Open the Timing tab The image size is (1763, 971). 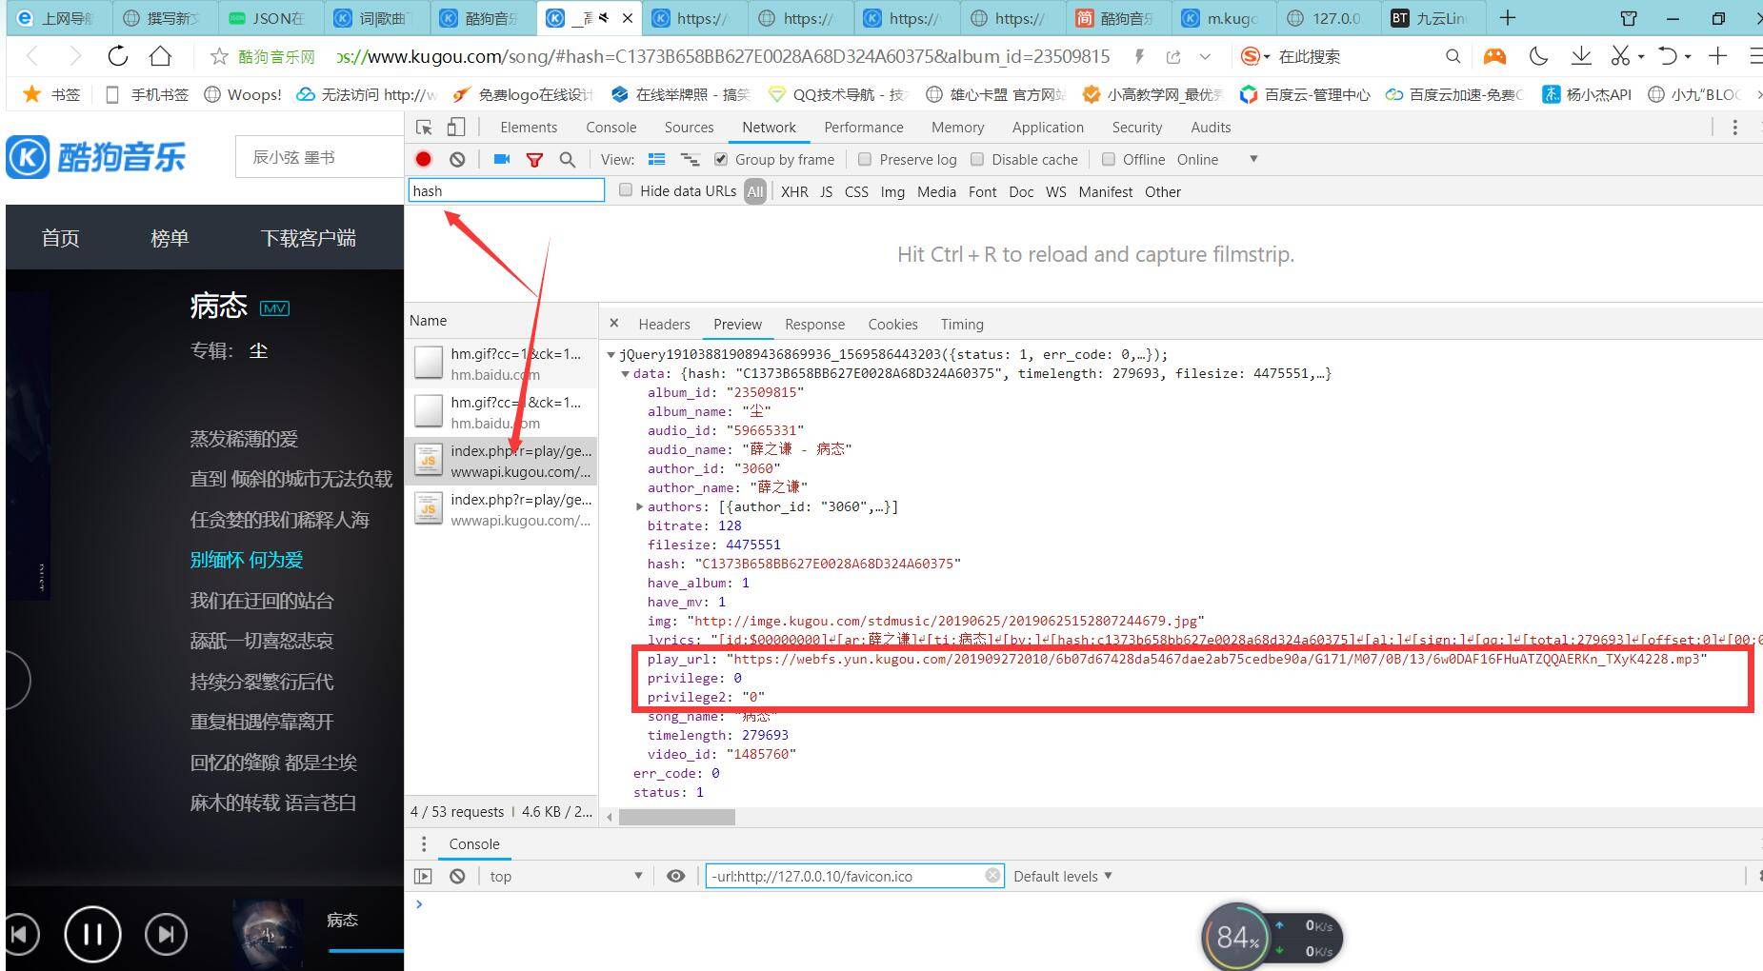click(x=962, y=324)
